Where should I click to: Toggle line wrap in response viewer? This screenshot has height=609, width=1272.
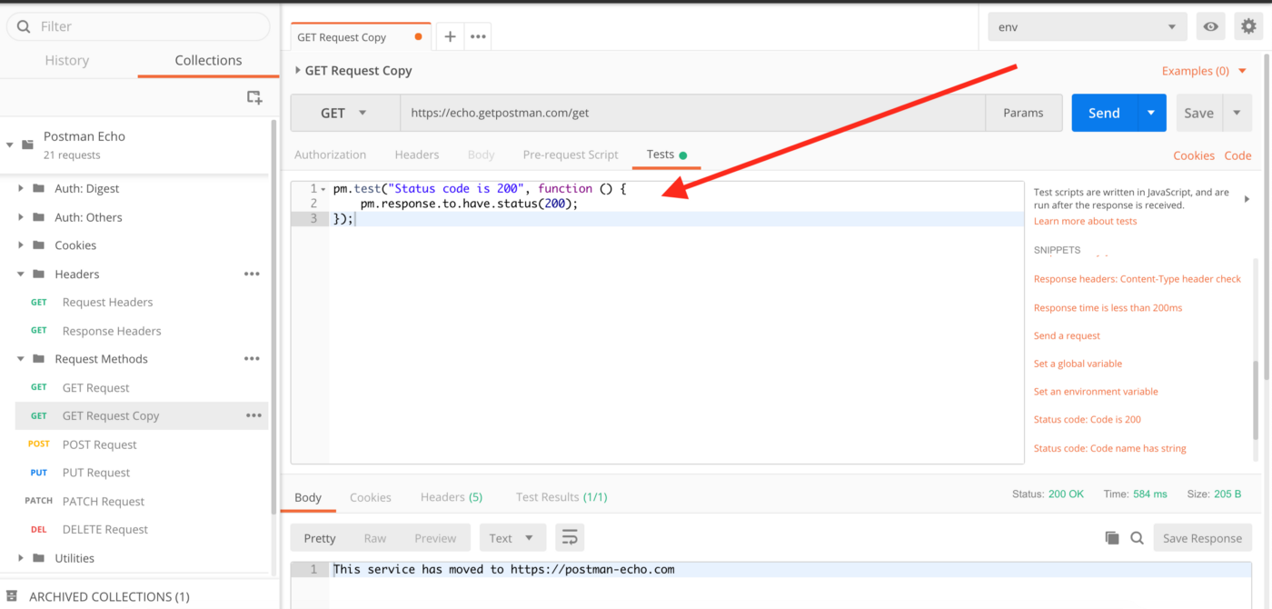pyautogui.click(x=570, y=538)
